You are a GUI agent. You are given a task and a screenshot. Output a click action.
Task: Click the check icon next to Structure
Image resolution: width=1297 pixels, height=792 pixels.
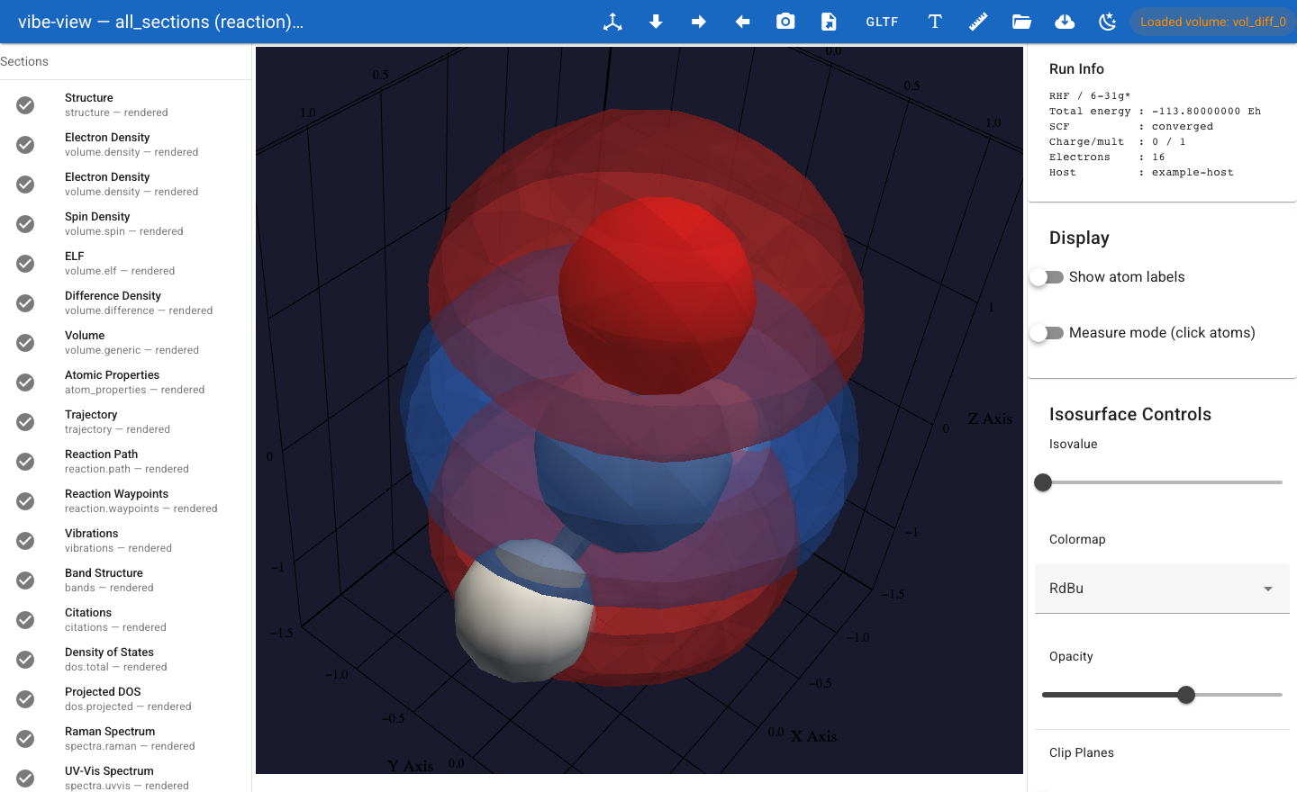pyautogui.click(x=25, y=105)
